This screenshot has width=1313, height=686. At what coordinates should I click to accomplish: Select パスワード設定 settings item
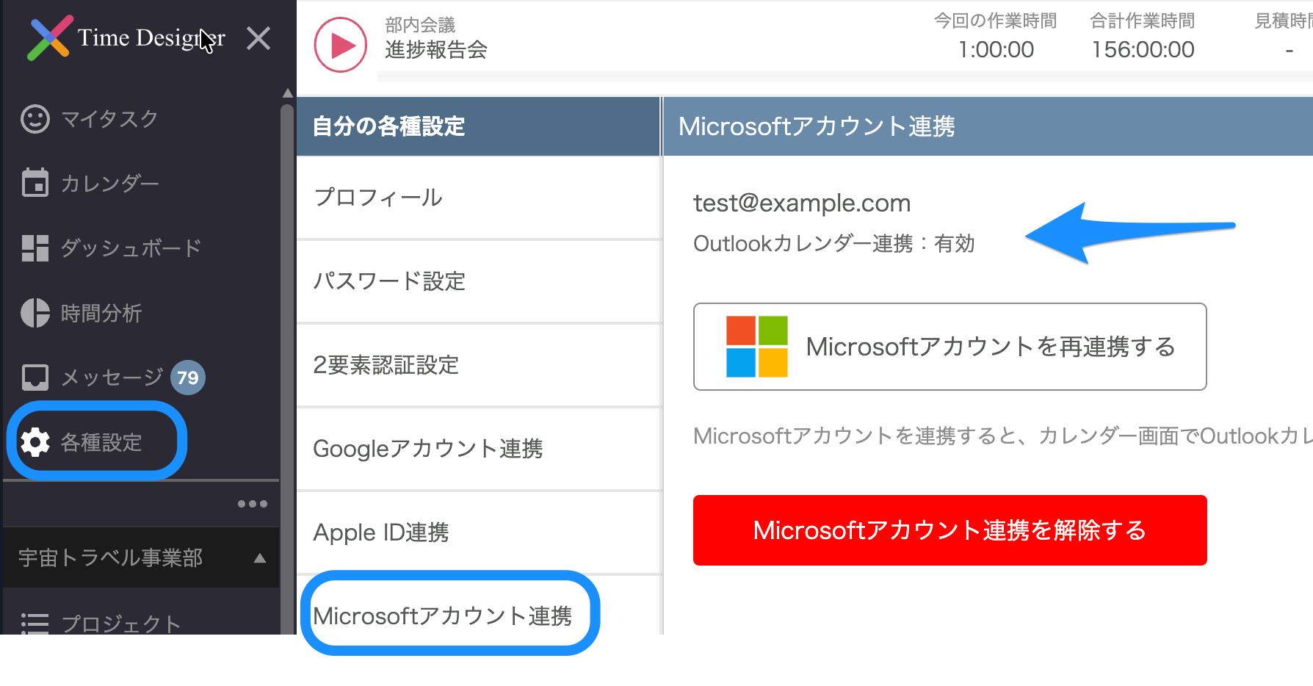click(479, 281)
